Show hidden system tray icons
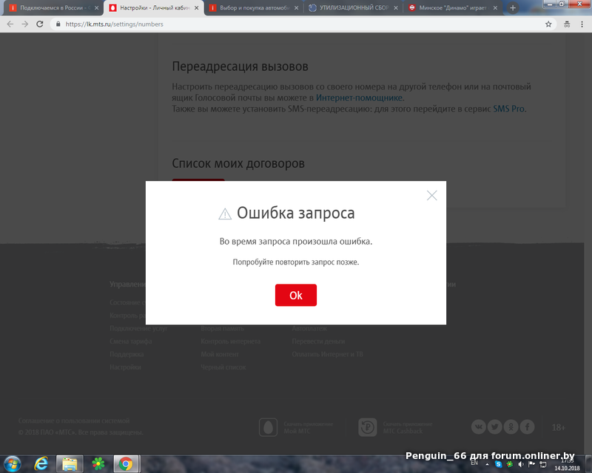This screenshot has width=592, height=473. point(487,464)
